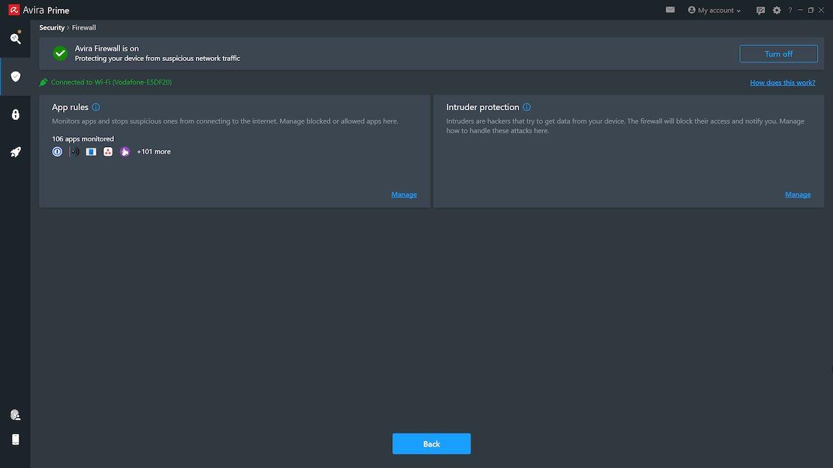Open the messages envelope icon in header
Screen dimensions: 833x468
pos(669,10)
